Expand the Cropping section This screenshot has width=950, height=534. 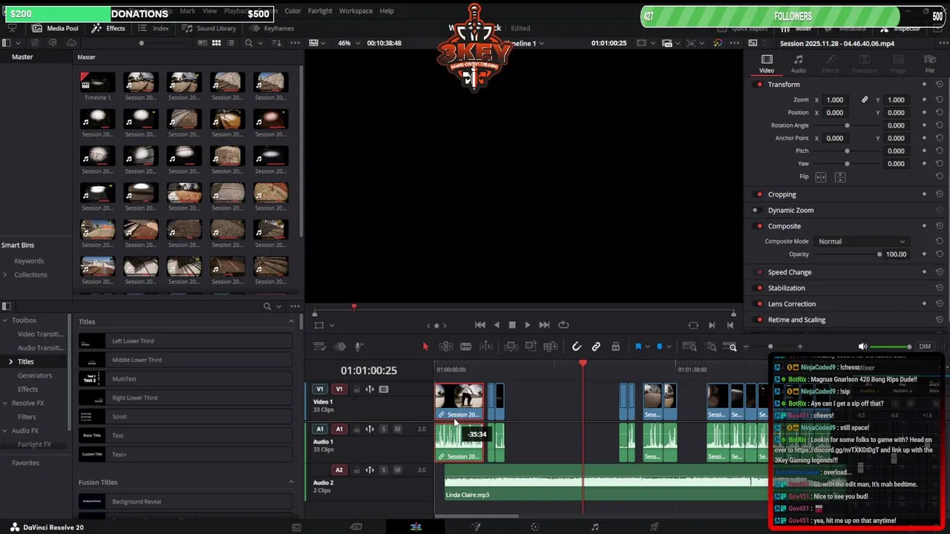click(782, 194)
